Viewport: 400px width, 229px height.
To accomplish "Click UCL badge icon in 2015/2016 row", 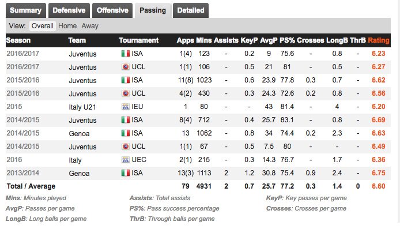I will tap(126, 93).
